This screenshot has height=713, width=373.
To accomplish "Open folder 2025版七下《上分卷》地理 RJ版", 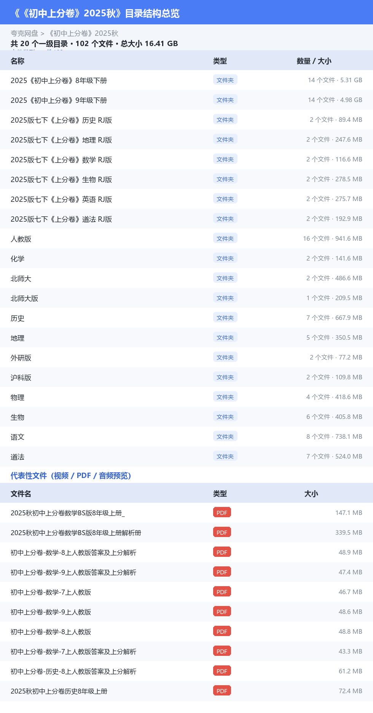I will pos(61,140).
